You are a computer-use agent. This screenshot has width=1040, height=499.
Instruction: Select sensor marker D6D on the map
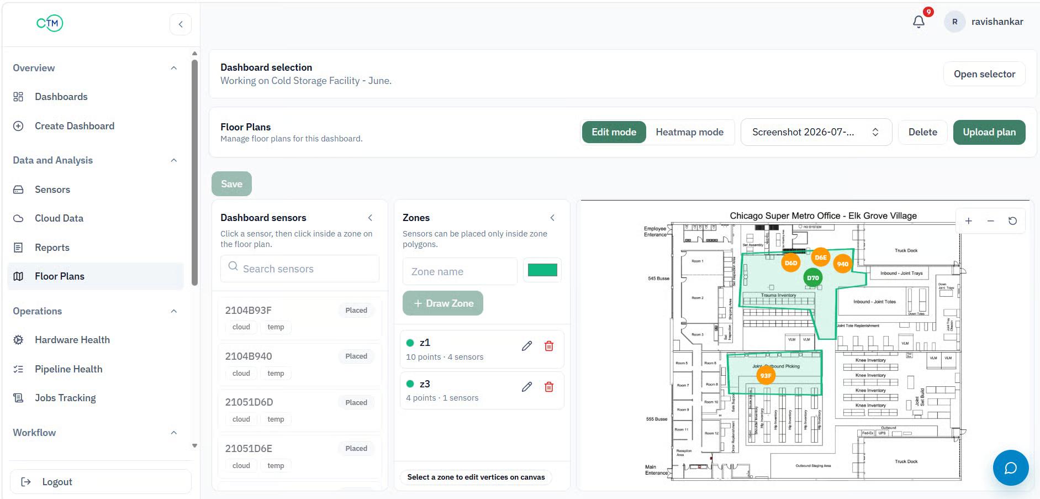(x=791, y=263)
